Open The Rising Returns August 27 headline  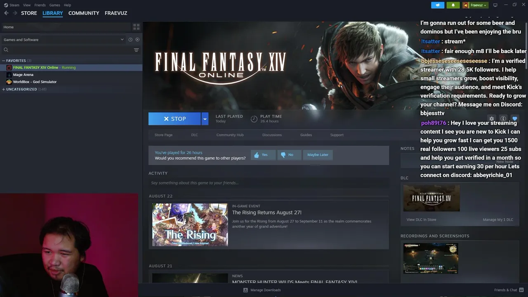point(267,212)
